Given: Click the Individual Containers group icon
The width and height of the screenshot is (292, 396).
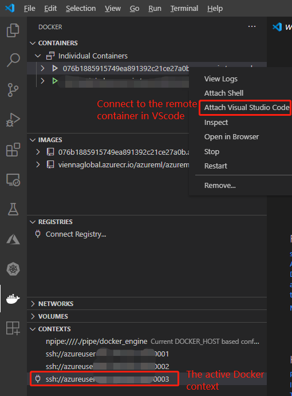Looking at the screenshot, I should coord(50,56).
